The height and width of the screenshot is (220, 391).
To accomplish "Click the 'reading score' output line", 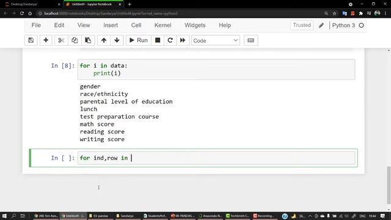I will pos(102,132).
